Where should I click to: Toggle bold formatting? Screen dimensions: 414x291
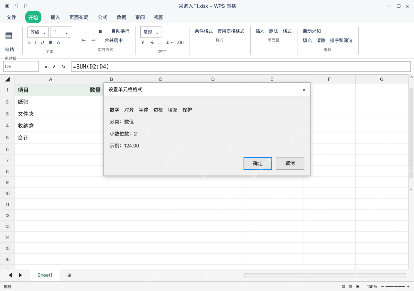(29, 42)
